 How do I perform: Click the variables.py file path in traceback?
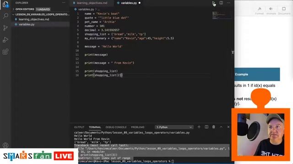(x=155, y=149)
